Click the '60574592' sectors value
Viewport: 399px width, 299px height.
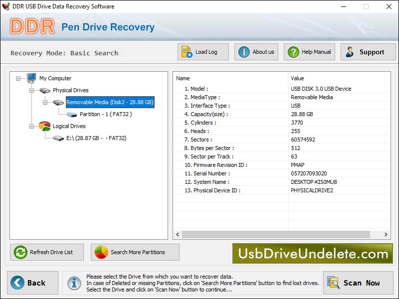(x=303, y=140)
